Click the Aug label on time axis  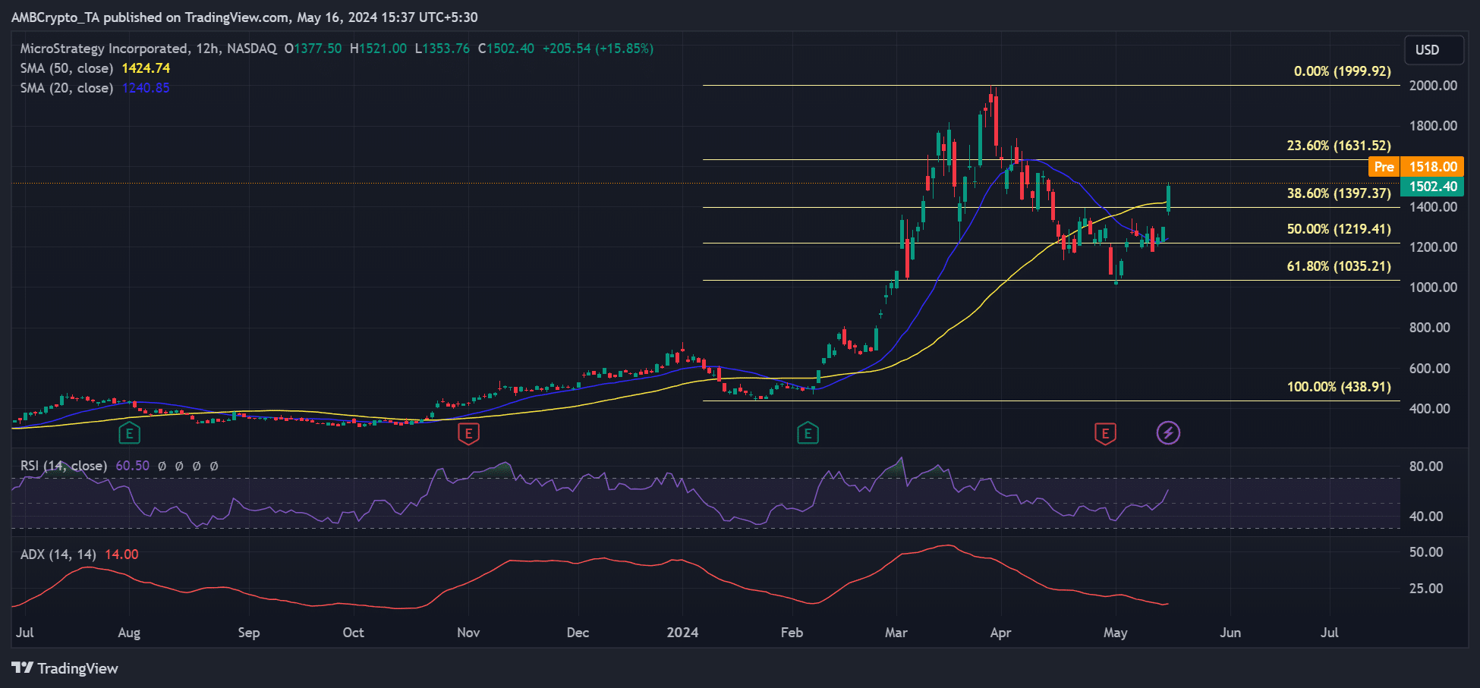point(129,633)
